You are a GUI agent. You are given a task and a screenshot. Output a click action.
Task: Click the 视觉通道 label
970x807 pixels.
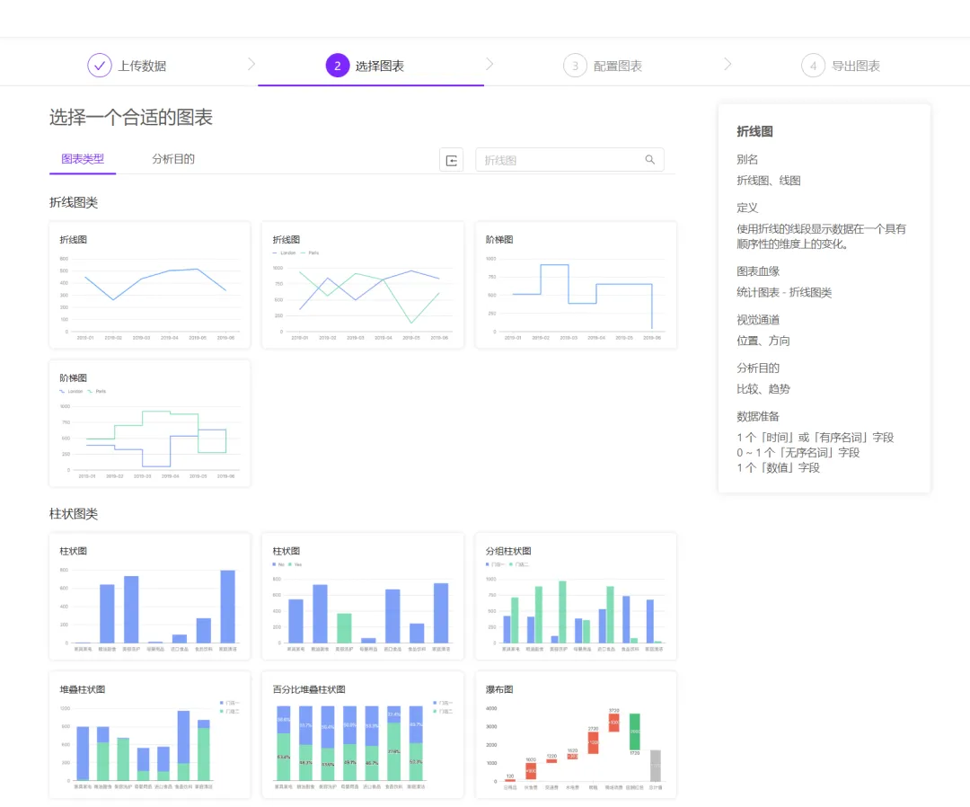tap(758, 319)
